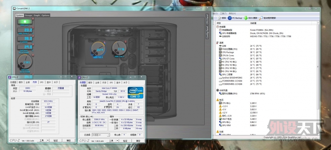Open 显卡 tab in processor CPU-Z window

[x=118, y=82]
